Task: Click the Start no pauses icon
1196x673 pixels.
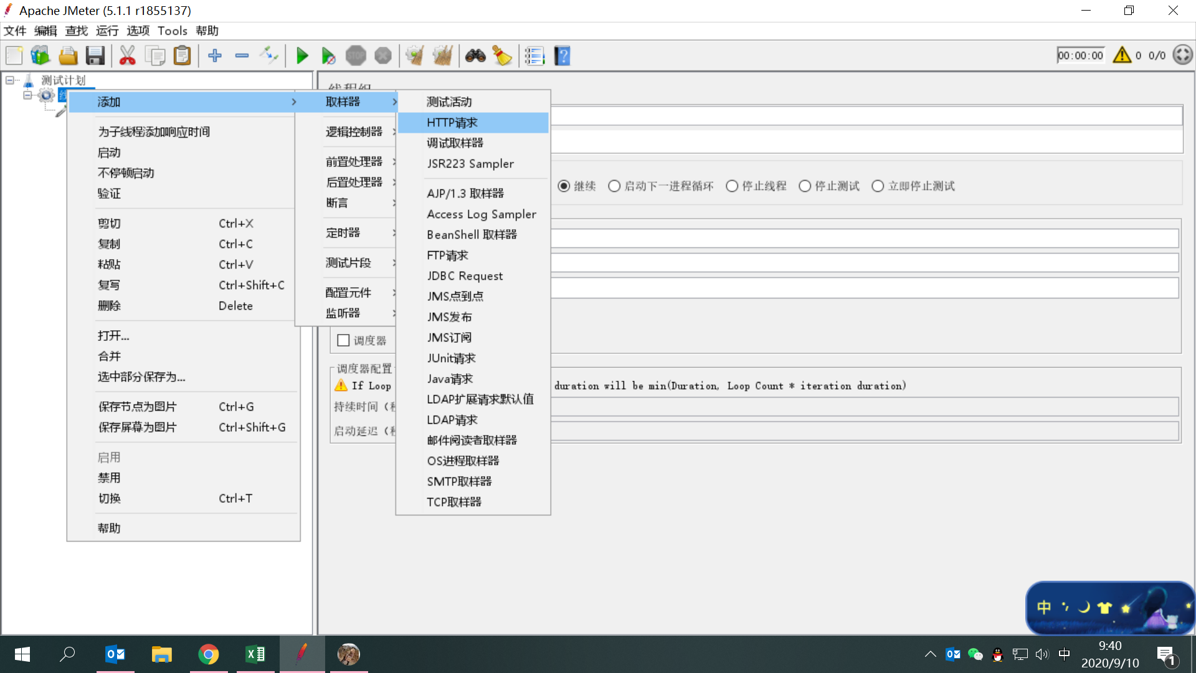Action: click(x=328, y=56)
